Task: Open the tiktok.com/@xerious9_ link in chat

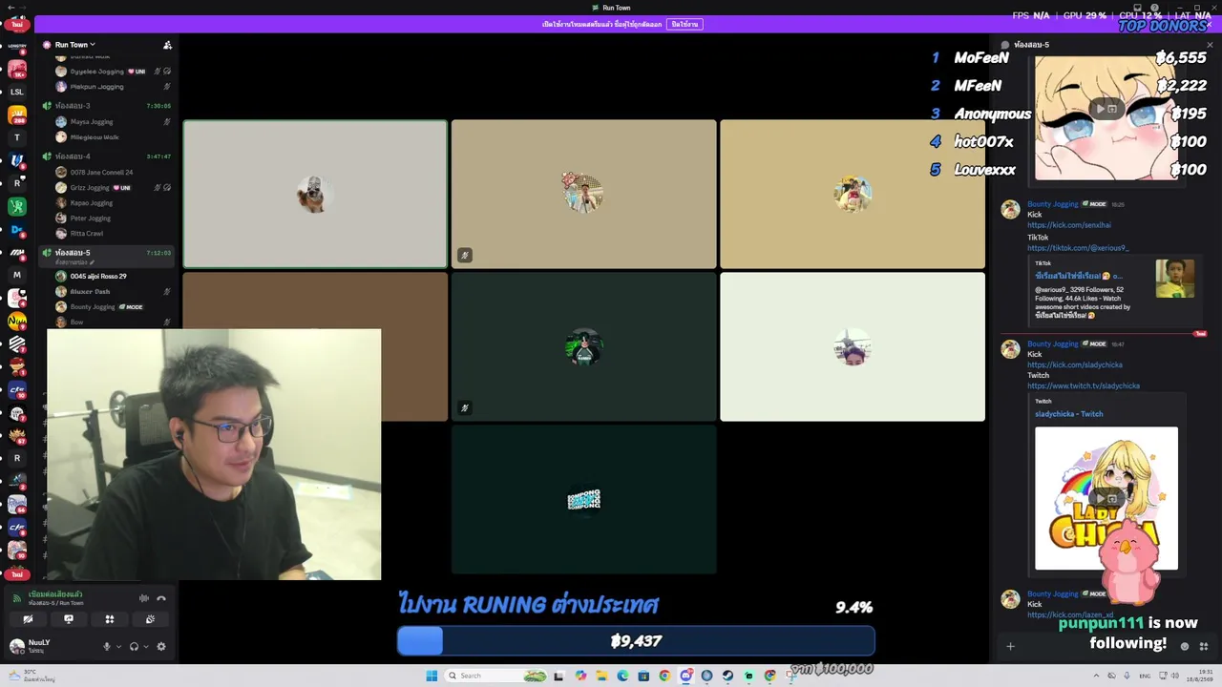Action: point(1078,248)
